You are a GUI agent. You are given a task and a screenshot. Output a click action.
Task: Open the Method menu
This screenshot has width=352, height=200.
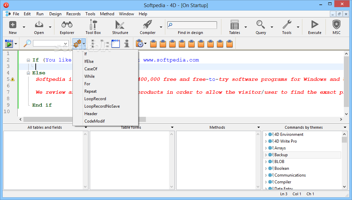pos(107,14)
